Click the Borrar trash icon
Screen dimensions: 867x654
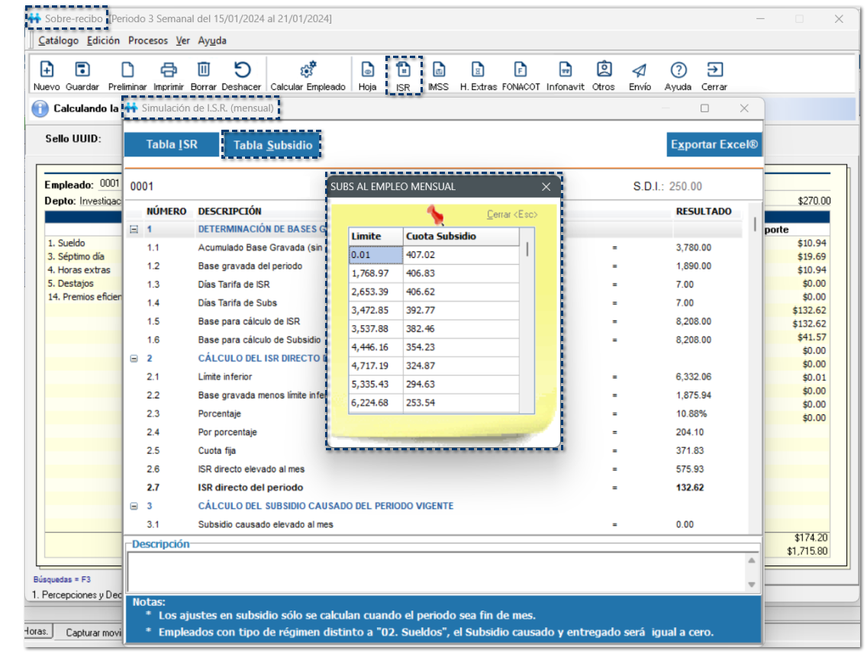pos(204,70)
